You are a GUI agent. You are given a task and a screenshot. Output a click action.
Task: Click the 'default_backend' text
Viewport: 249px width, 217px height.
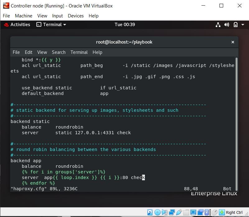[43, 93]
